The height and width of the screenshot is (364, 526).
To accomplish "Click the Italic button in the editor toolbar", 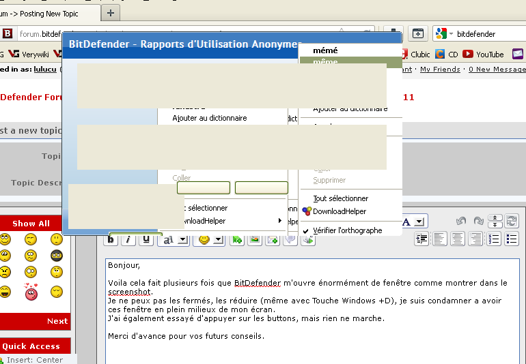I will click(x=128, y=240).
